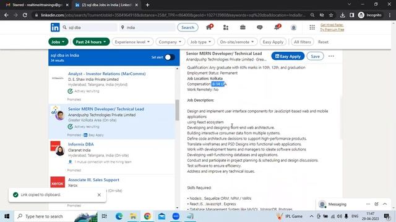396x222 pixels.
Task: Open Job type filter dropdown
Action: point(200,42)
